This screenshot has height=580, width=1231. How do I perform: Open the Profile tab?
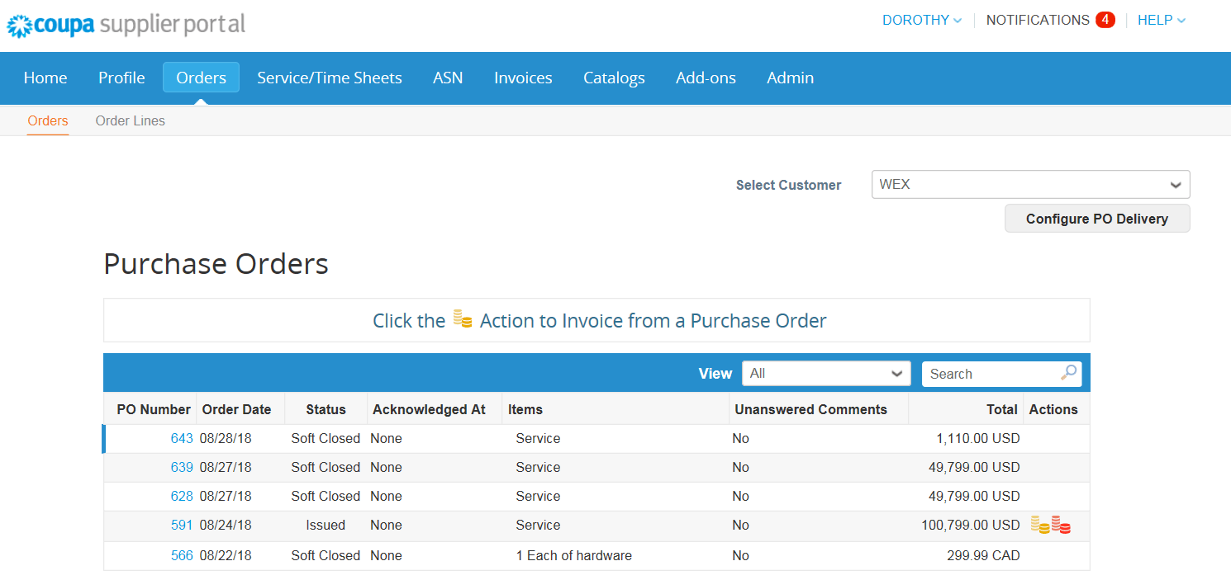[121, 78]
